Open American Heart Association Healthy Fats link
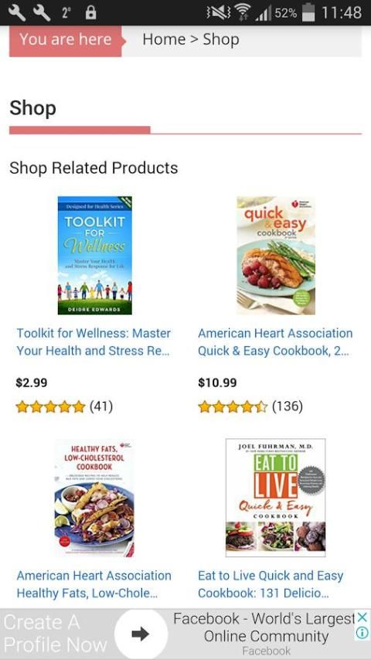371x660 pixels. pos(94,584)
